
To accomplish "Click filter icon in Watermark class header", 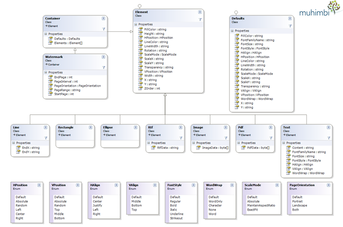I will click(x=103, y=68).
